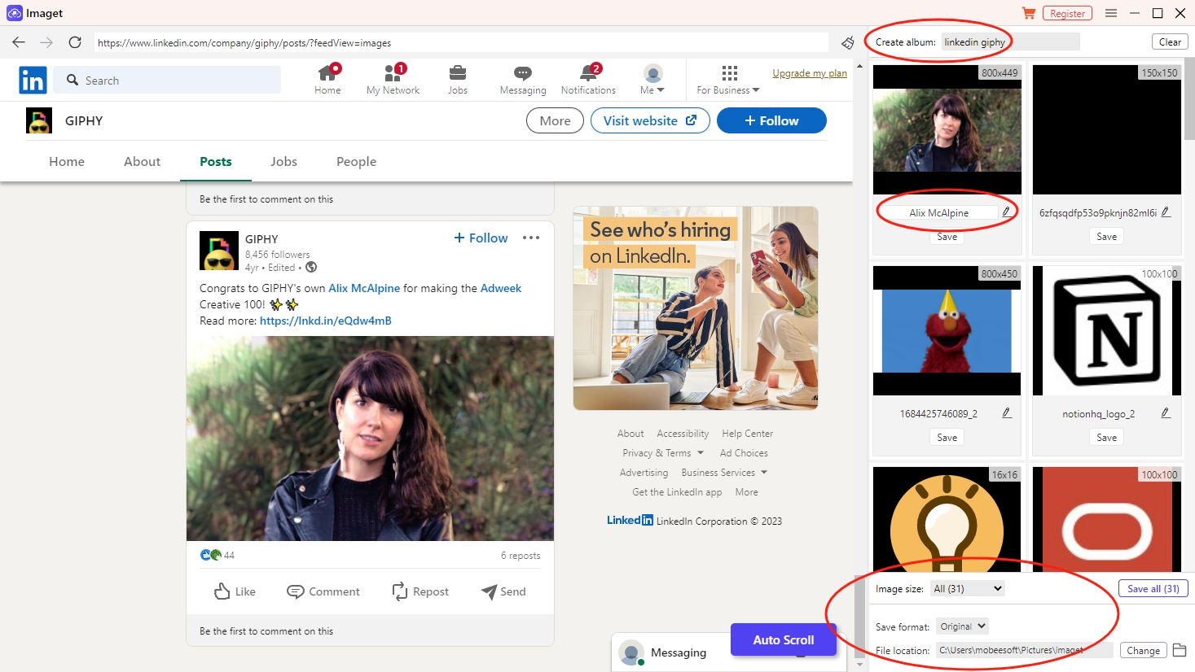Click the LinkedIn logo
The width and height of the screenshot is (1195, 672).
[33, 80]
